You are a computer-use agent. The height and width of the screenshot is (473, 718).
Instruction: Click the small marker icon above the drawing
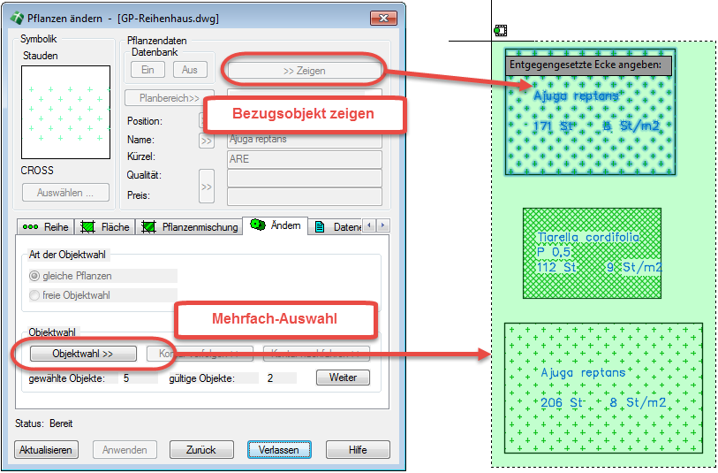point(500,31)
